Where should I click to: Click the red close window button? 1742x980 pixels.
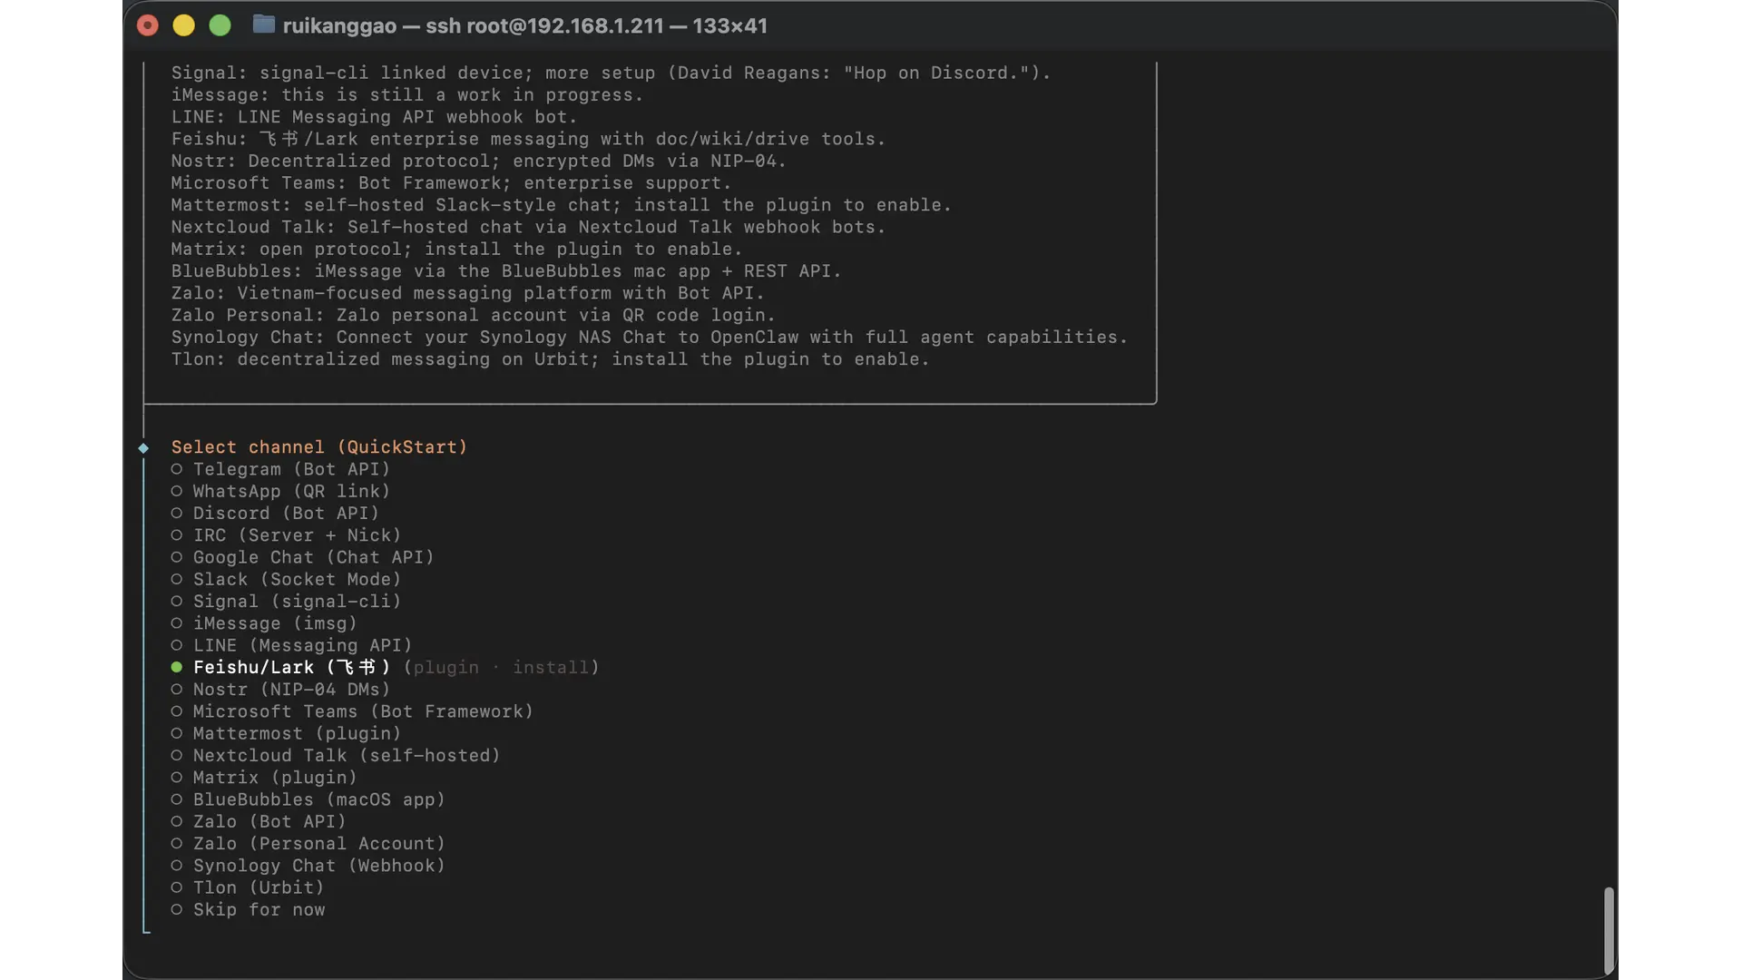(148, 25)
